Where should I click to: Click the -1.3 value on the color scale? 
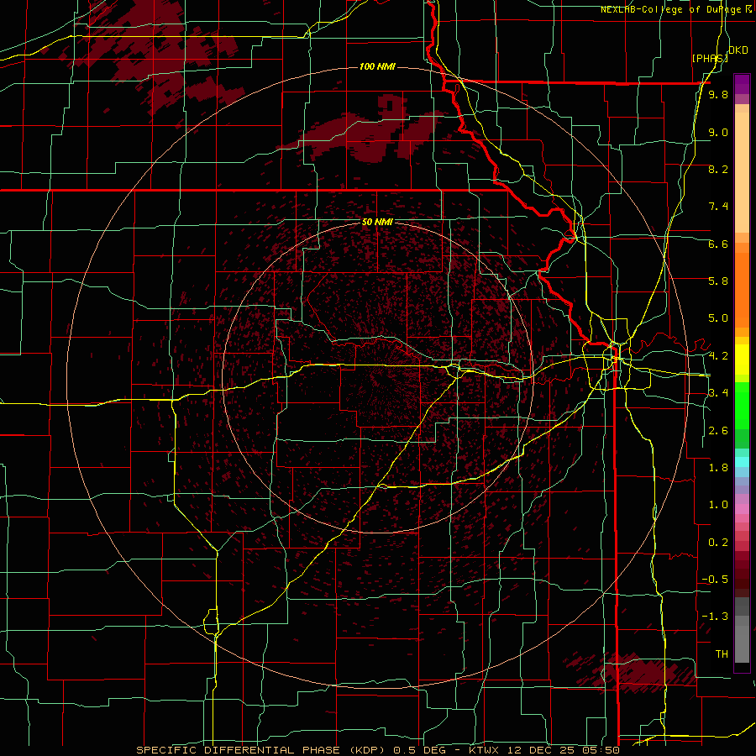715,617
